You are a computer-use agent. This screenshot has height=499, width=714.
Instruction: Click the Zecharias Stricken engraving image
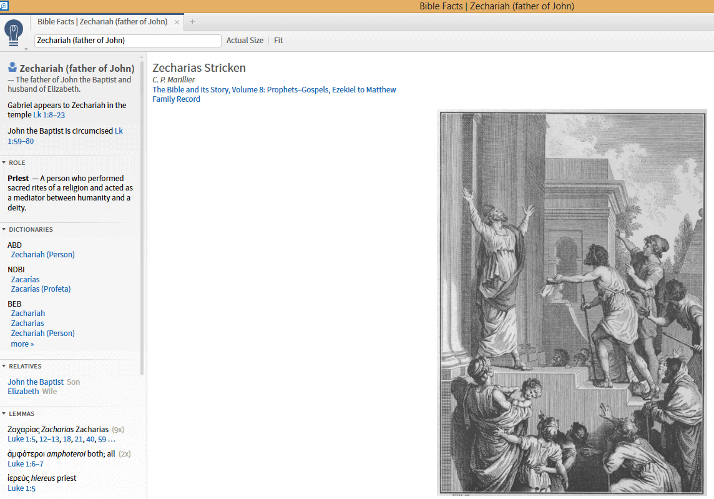(x=572, y=303)
